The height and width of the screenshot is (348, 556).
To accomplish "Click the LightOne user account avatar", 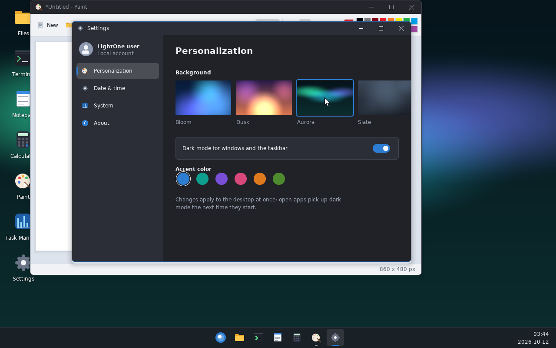I will (86, 49).
